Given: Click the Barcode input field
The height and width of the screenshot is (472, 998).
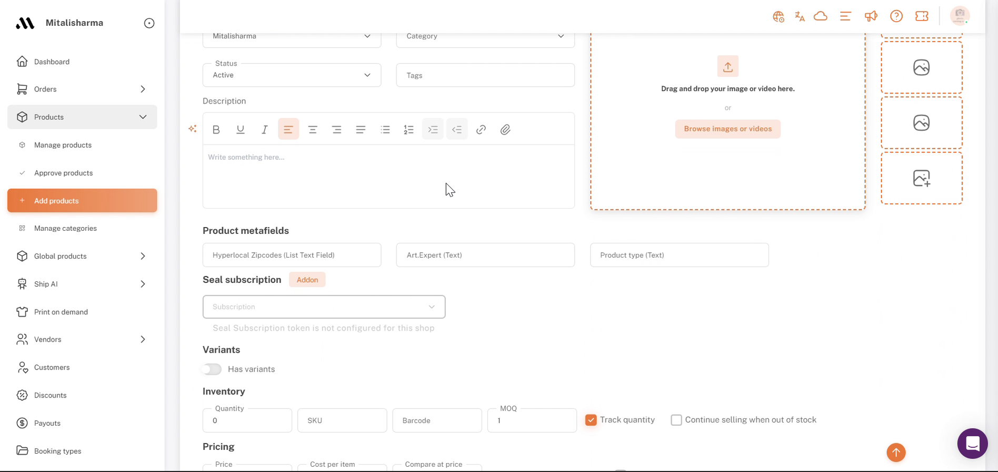Looking at the screenshot, I should 437,420.
